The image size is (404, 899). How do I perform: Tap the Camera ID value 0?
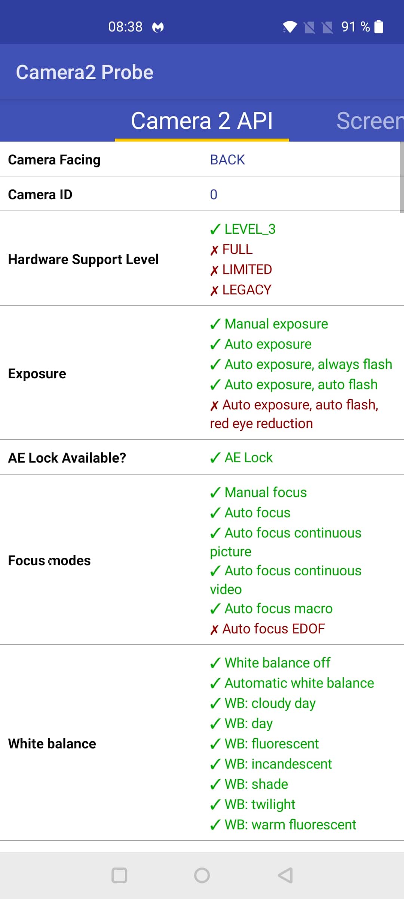(214, 194)
